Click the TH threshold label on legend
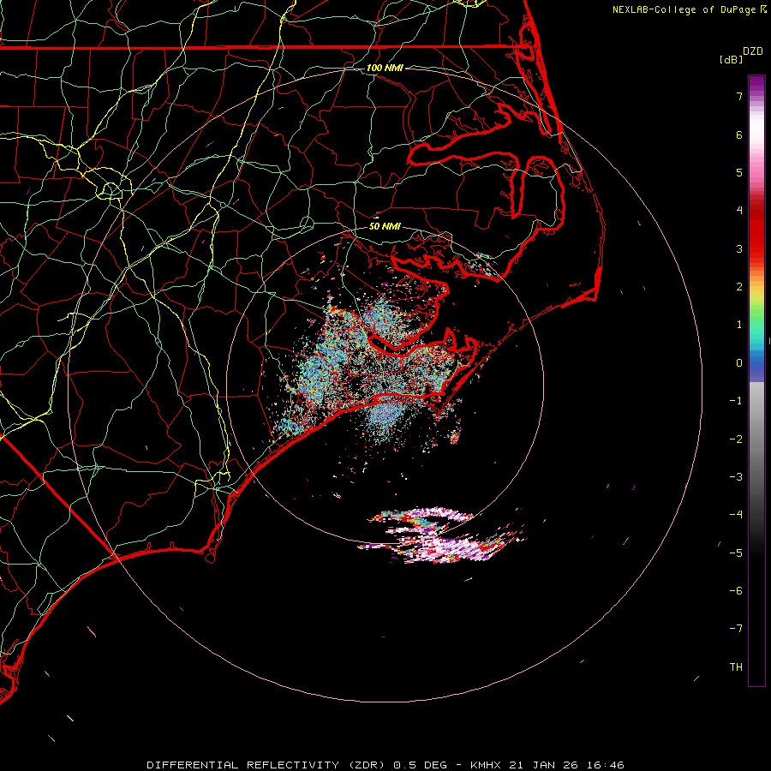The image size is (771, 771). click(x=736, y=667)
